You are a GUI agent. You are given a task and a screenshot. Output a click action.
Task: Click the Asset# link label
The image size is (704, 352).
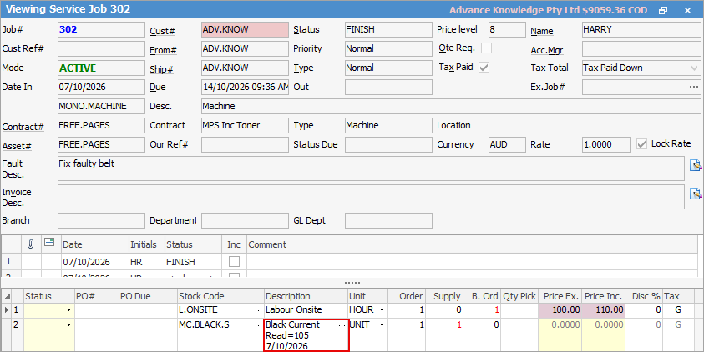(16, 146)
